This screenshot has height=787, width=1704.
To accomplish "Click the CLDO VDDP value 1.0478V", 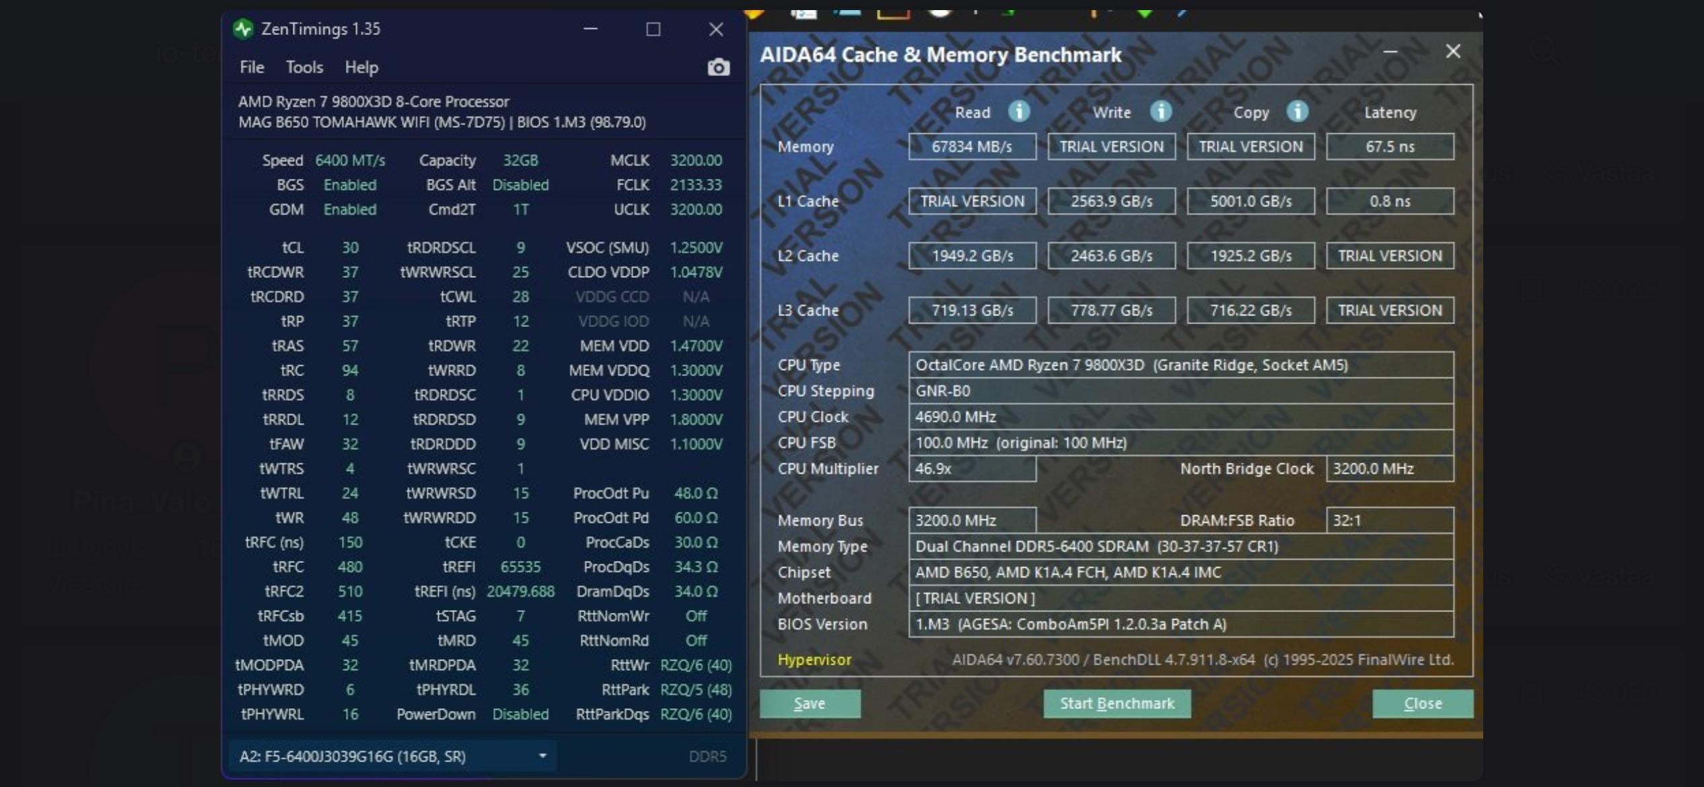I will [696, 272].
